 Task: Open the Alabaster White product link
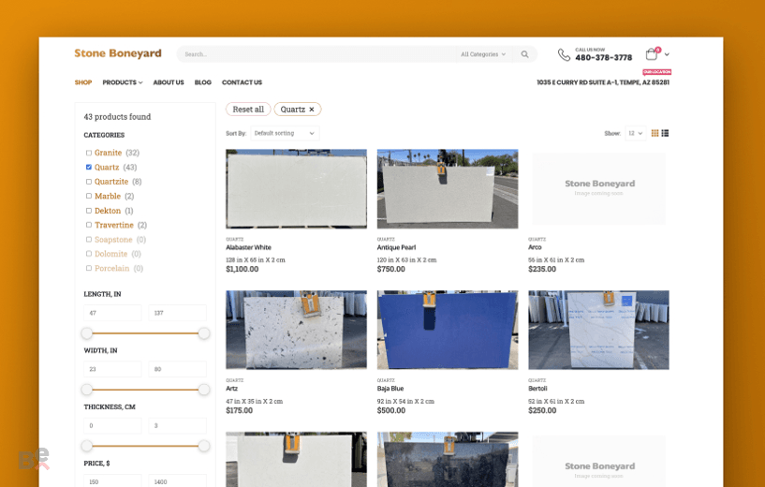(x=248, y=247)
